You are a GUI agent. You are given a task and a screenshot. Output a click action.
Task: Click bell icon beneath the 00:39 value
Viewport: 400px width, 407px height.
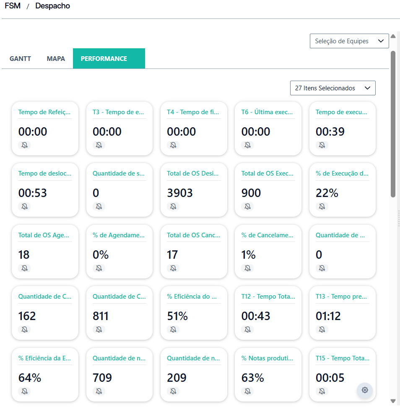(x=322, y=145)
